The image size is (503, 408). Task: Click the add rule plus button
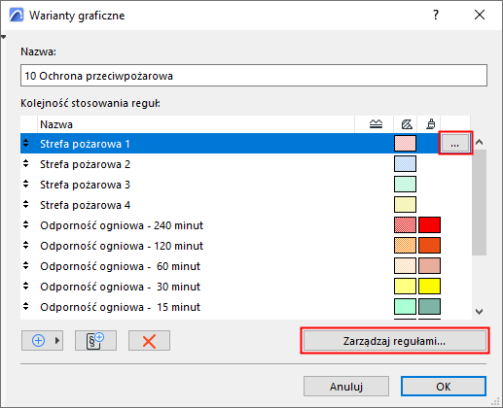coord(38,340)
